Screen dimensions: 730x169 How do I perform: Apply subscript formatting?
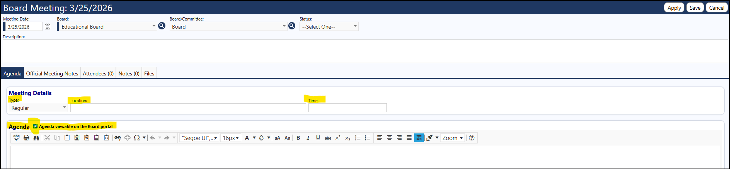pyautogui.click(x=348, y=138)
